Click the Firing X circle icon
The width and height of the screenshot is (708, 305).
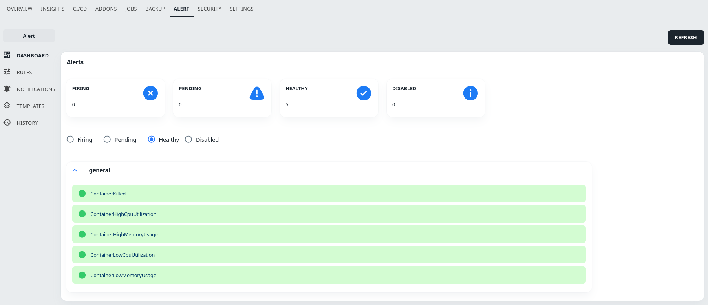(150, 93)
